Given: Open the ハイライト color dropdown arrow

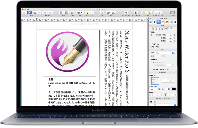Looking at the screenshot, I should pos(92,13).
